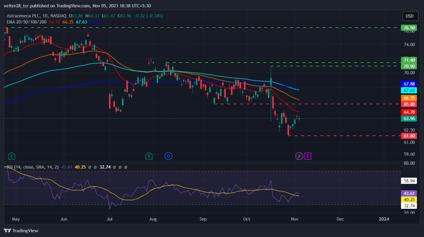Open the magenta upcoming earnings E marker
This screenshot has height=237, width=424.
pyautogui.click(x=308, y=156)
